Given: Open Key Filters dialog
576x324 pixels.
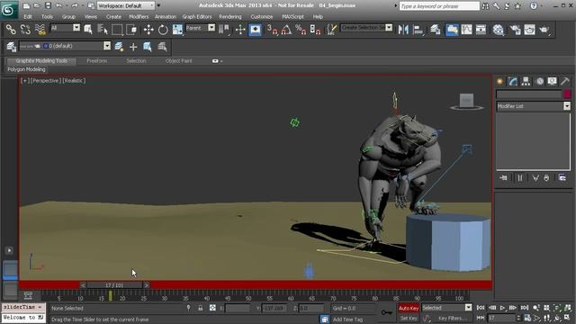Looking at the screenshot, I should tap(451, 318).
